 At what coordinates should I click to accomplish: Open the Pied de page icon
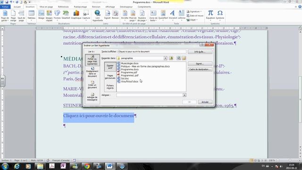[133, 16]
